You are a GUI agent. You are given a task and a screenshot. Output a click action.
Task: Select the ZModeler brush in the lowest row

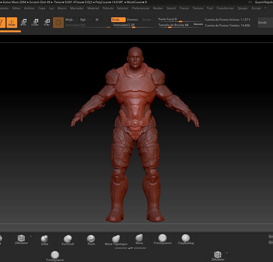click(x=218, y=256)
